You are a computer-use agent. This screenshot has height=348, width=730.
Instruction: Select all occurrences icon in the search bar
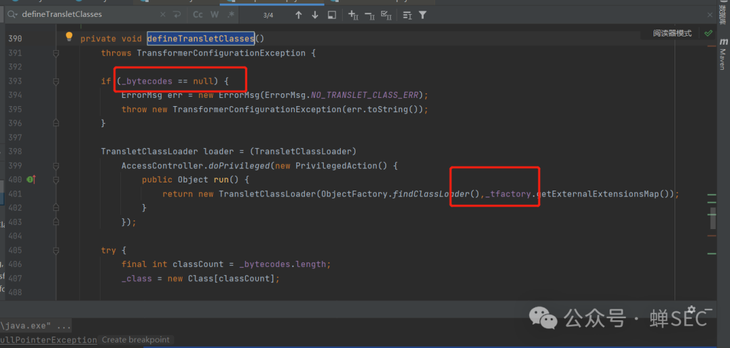pyautogui.click(x=386, y=15)
